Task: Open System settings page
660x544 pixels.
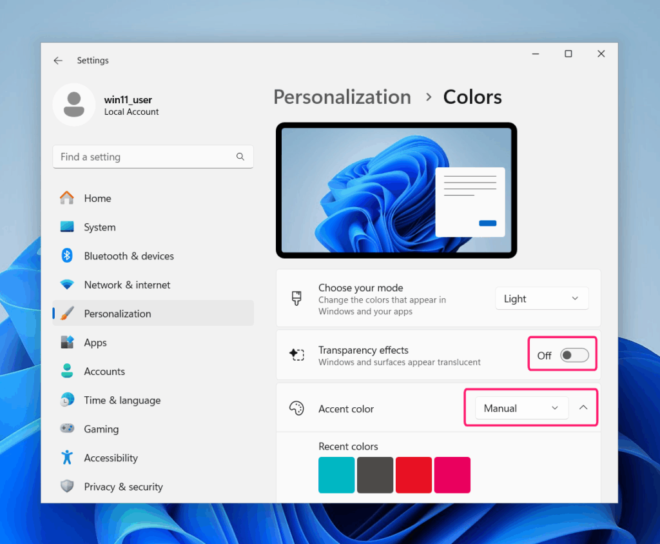Action: [x=153, y=227]
